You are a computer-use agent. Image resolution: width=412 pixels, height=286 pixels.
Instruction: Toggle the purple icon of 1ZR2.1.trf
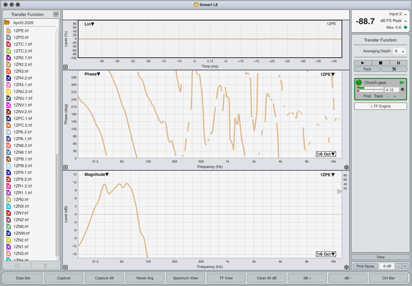[9, 58]
